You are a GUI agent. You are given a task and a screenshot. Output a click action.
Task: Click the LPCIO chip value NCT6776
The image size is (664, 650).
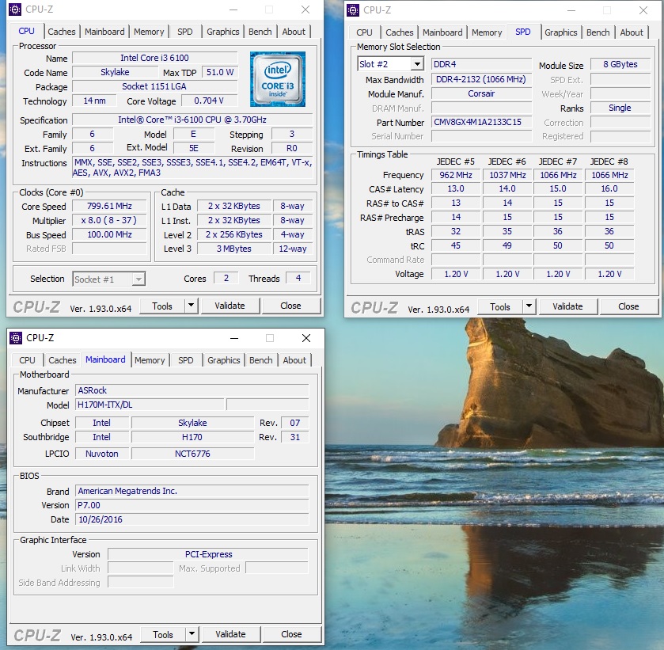[192, 454]
